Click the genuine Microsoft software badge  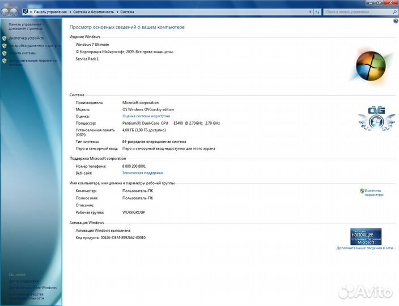(366, 236)
